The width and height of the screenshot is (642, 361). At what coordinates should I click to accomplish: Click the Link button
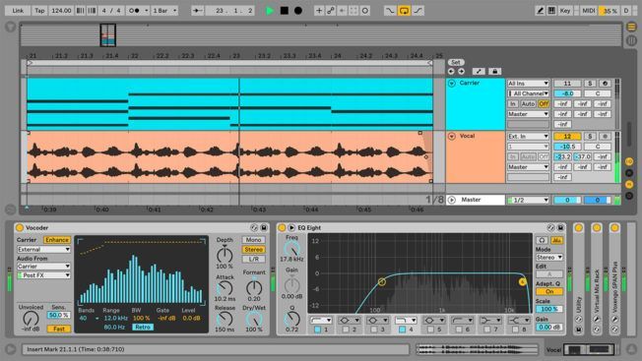pyautogui.click(x=18, y=11)
